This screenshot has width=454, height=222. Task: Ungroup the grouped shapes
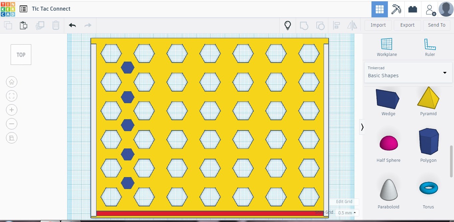click(x=320, y=25)
